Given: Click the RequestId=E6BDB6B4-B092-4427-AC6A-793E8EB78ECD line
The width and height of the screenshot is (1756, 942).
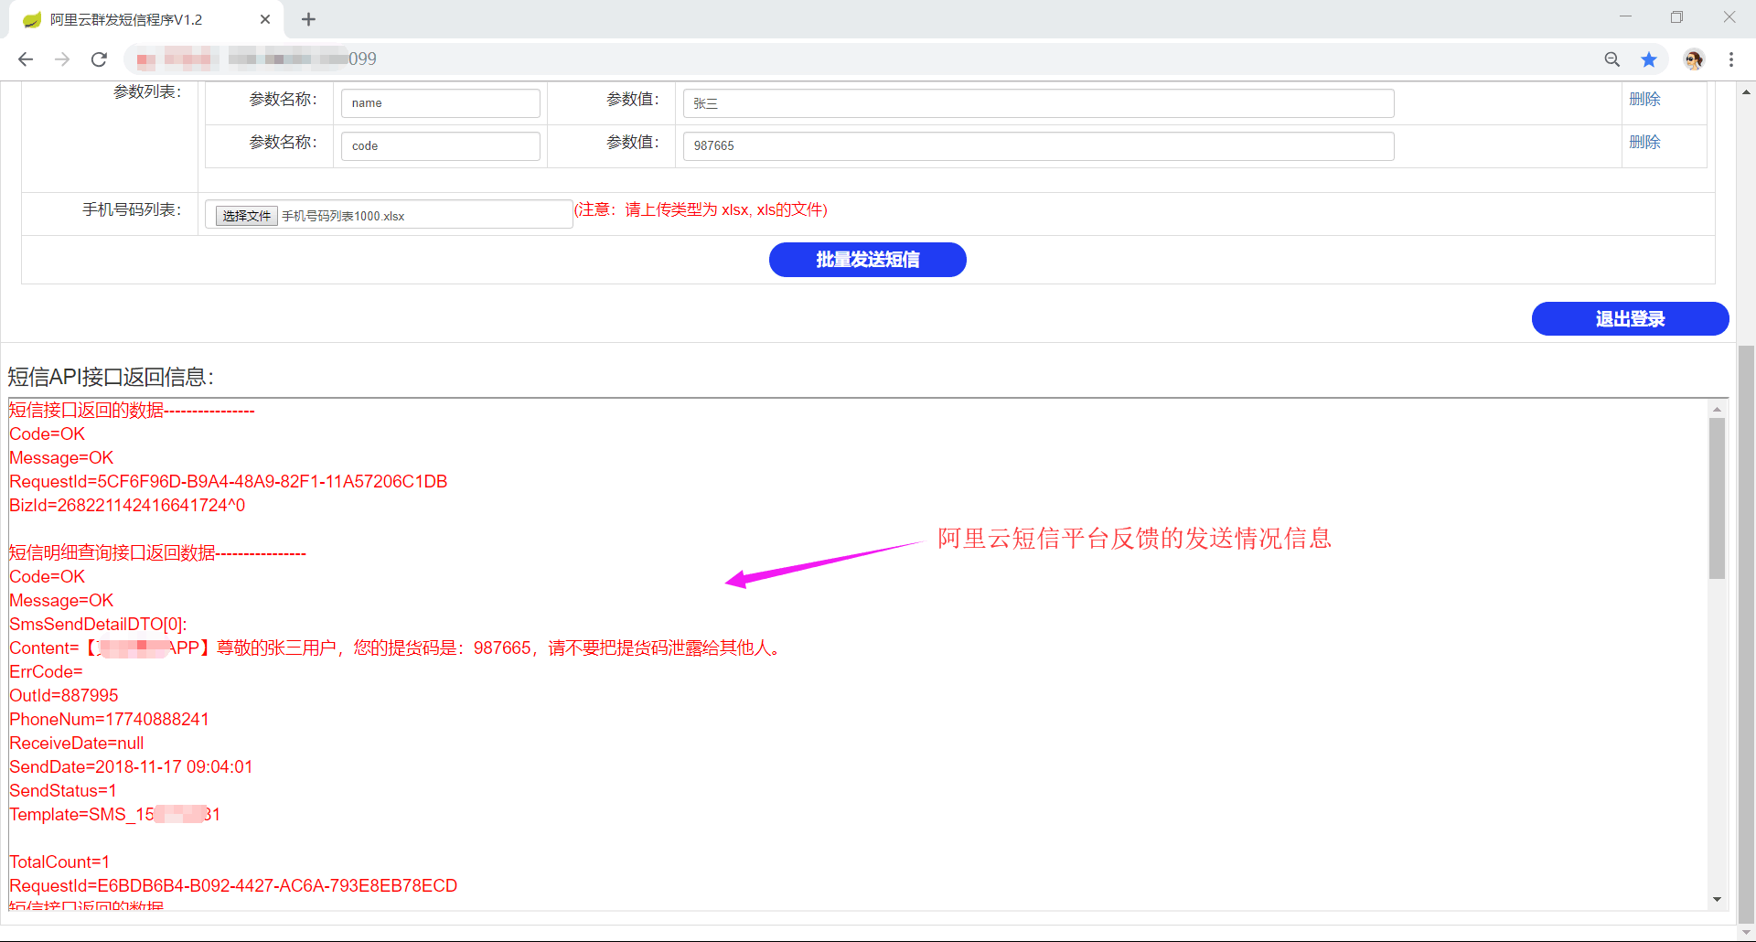Looking at the screenshot, I should (233, 886).
